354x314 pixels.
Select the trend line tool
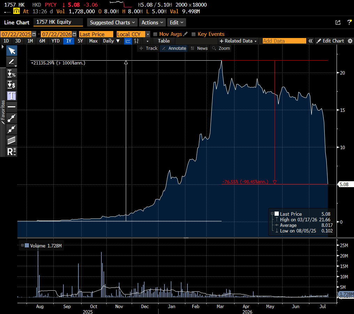(x=11, y=118)
